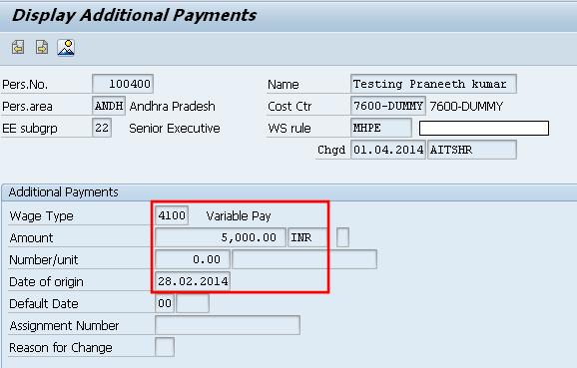Select the Assignment Number label
This screenshot has width=577, height=368.
(64, 326)
